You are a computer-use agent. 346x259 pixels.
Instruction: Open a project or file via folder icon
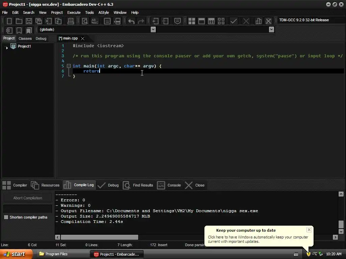19,21
